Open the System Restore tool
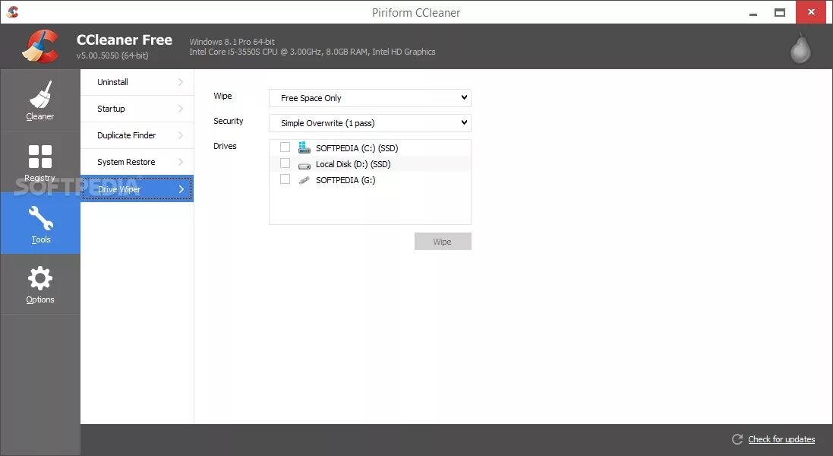 [137, 162]
